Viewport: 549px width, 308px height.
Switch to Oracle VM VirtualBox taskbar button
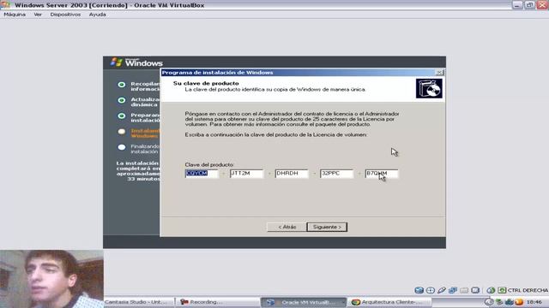pyautogui.click(x=304, y=302)
